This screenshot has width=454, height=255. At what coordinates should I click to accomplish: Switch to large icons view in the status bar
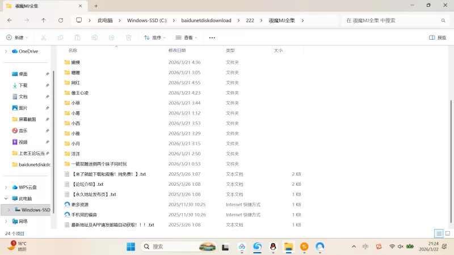(x=448, y=233)
